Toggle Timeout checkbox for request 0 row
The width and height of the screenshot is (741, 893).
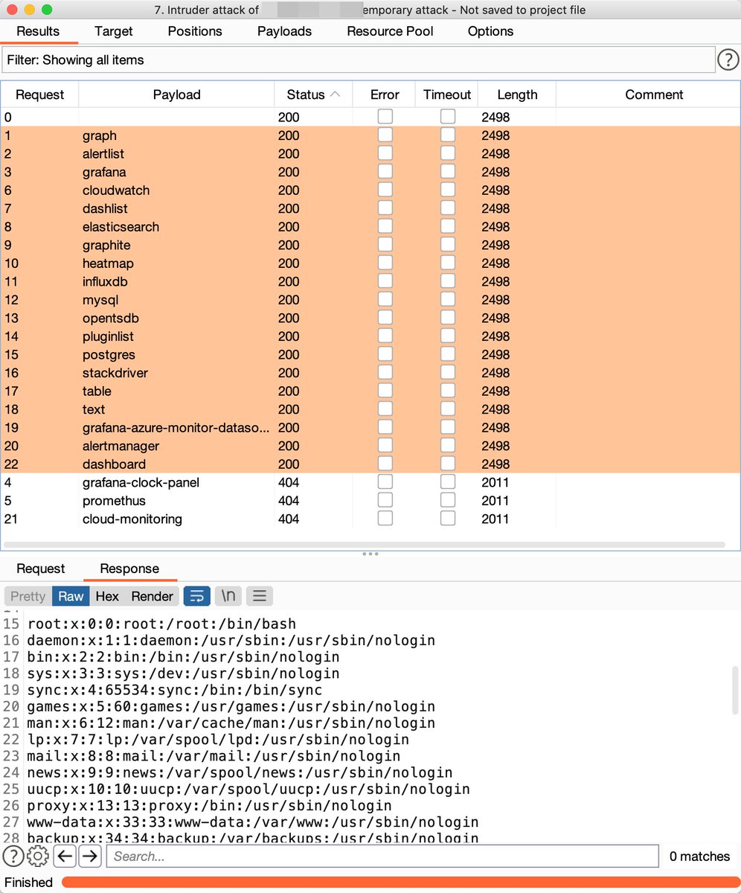click(x=447, y=116)
